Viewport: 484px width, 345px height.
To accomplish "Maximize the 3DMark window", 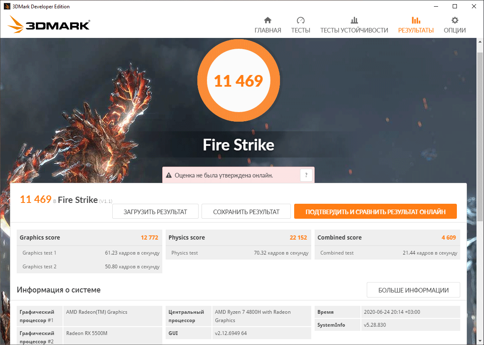I will [x=455, y=7].
